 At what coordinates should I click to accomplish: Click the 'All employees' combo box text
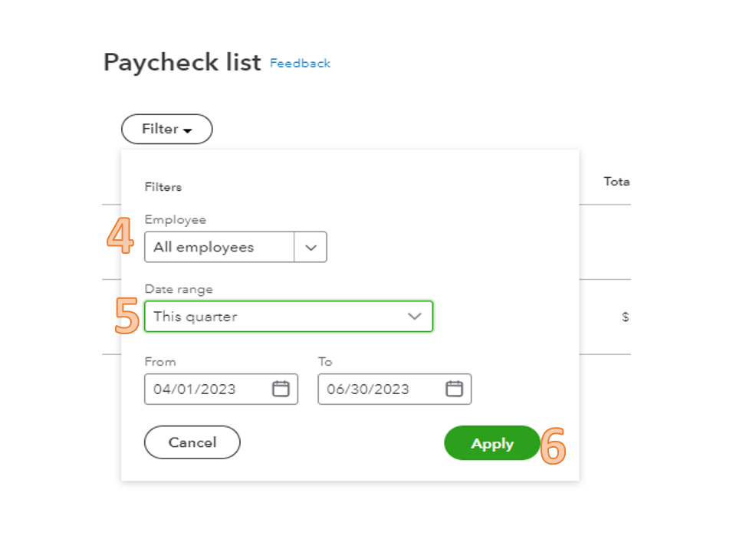click(204, 248)
